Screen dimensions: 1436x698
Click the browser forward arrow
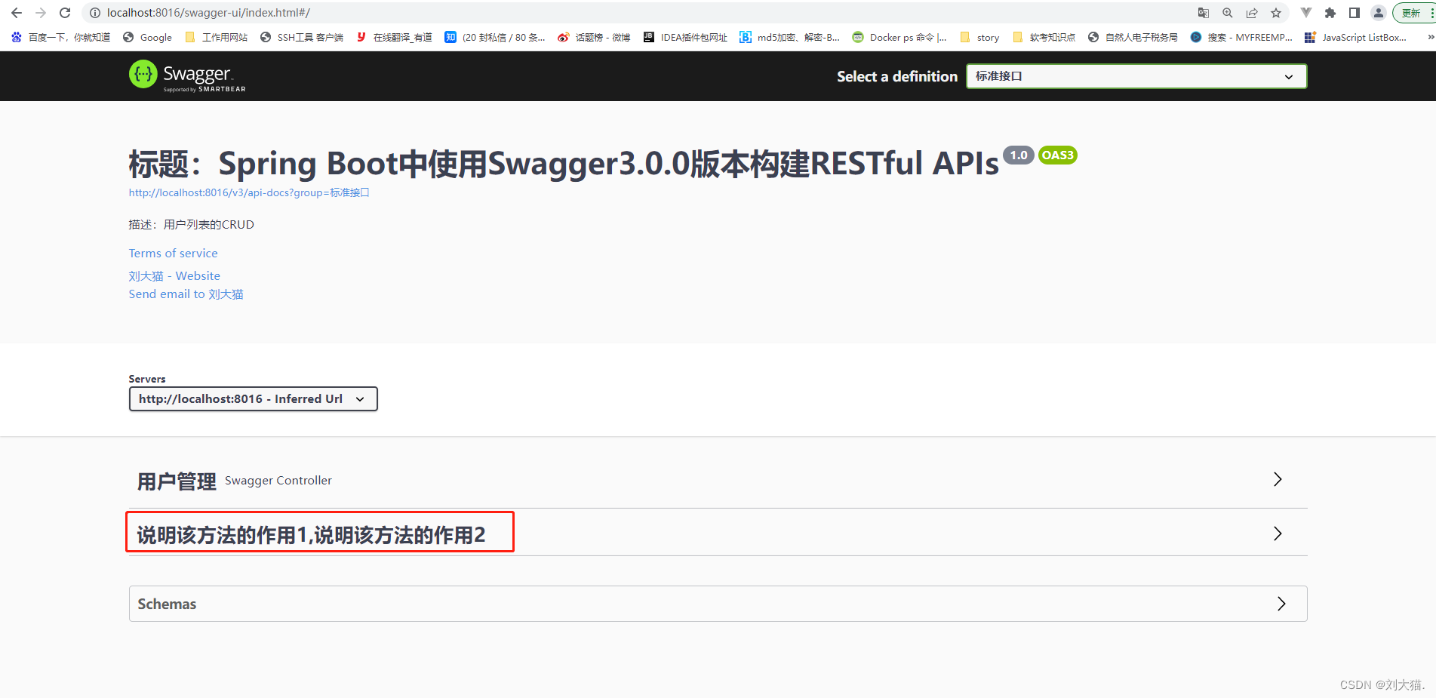click(x=41, y=13)
